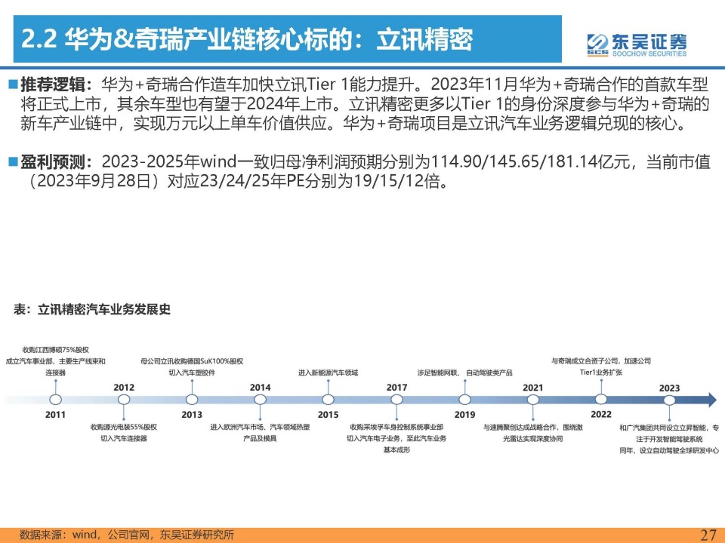Click the text 进入新能源汽车领域
725x543 pixels.
(329, 373)
